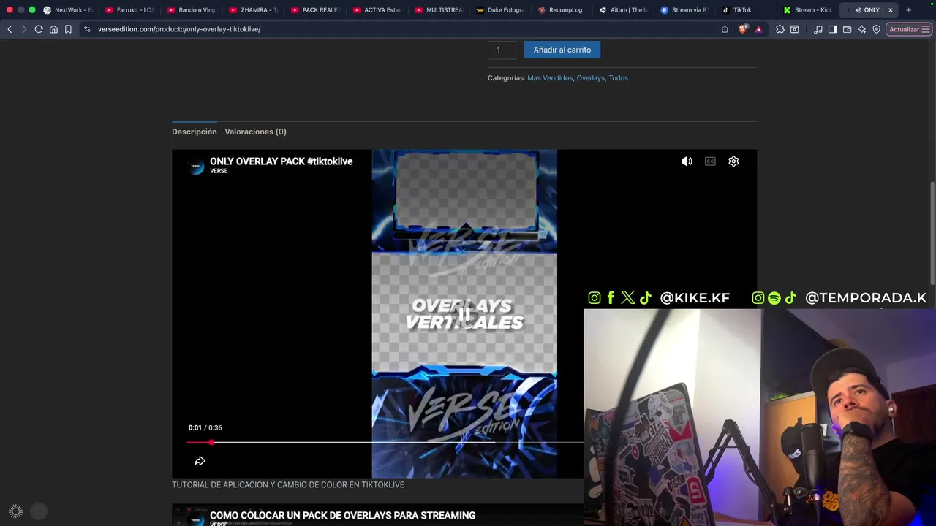
Task: Switch to the NextWork browser tab
Action: [68, 10]
